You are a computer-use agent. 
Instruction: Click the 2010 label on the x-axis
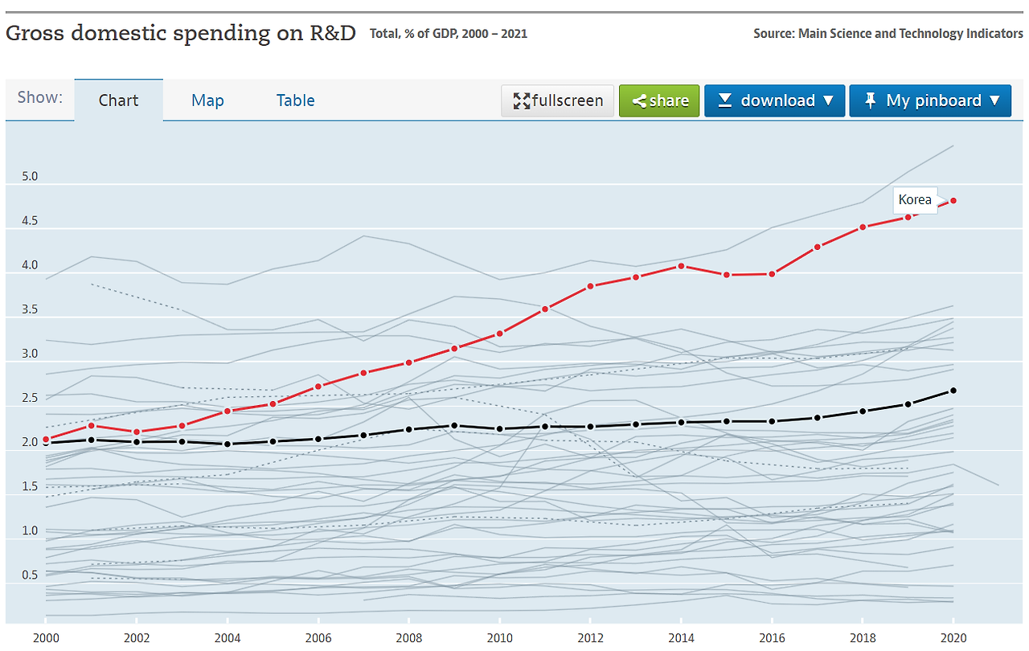click(500, 637)
